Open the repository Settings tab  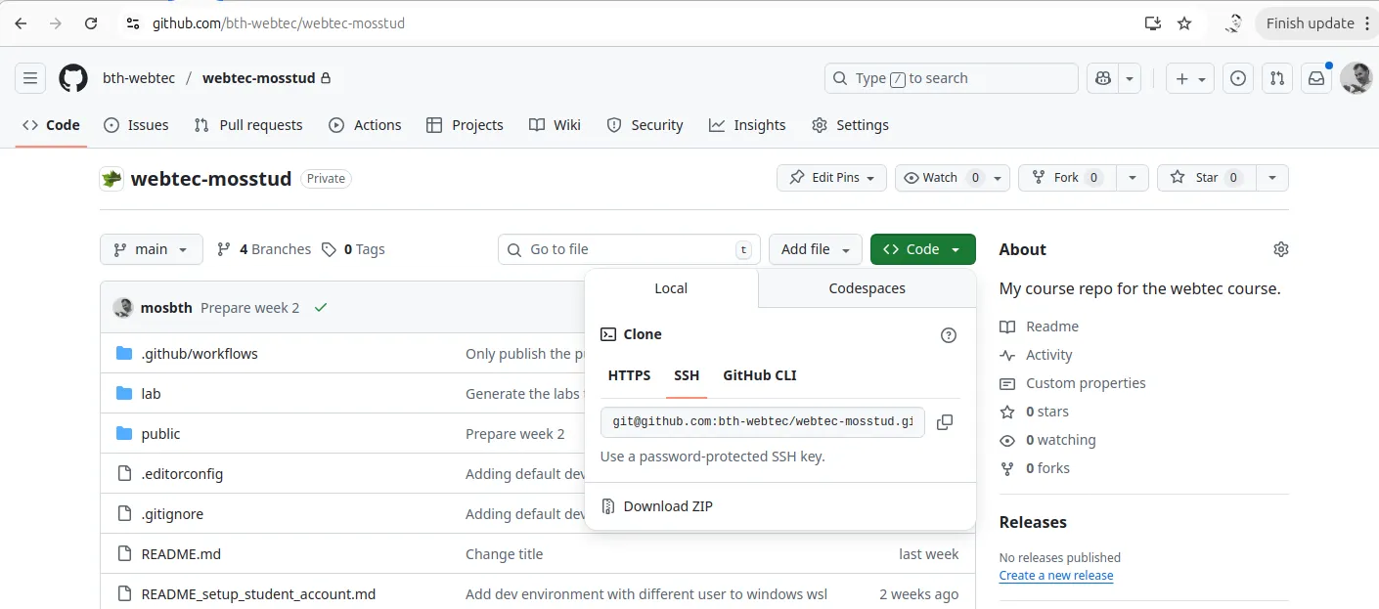click(x=850, y=125)
